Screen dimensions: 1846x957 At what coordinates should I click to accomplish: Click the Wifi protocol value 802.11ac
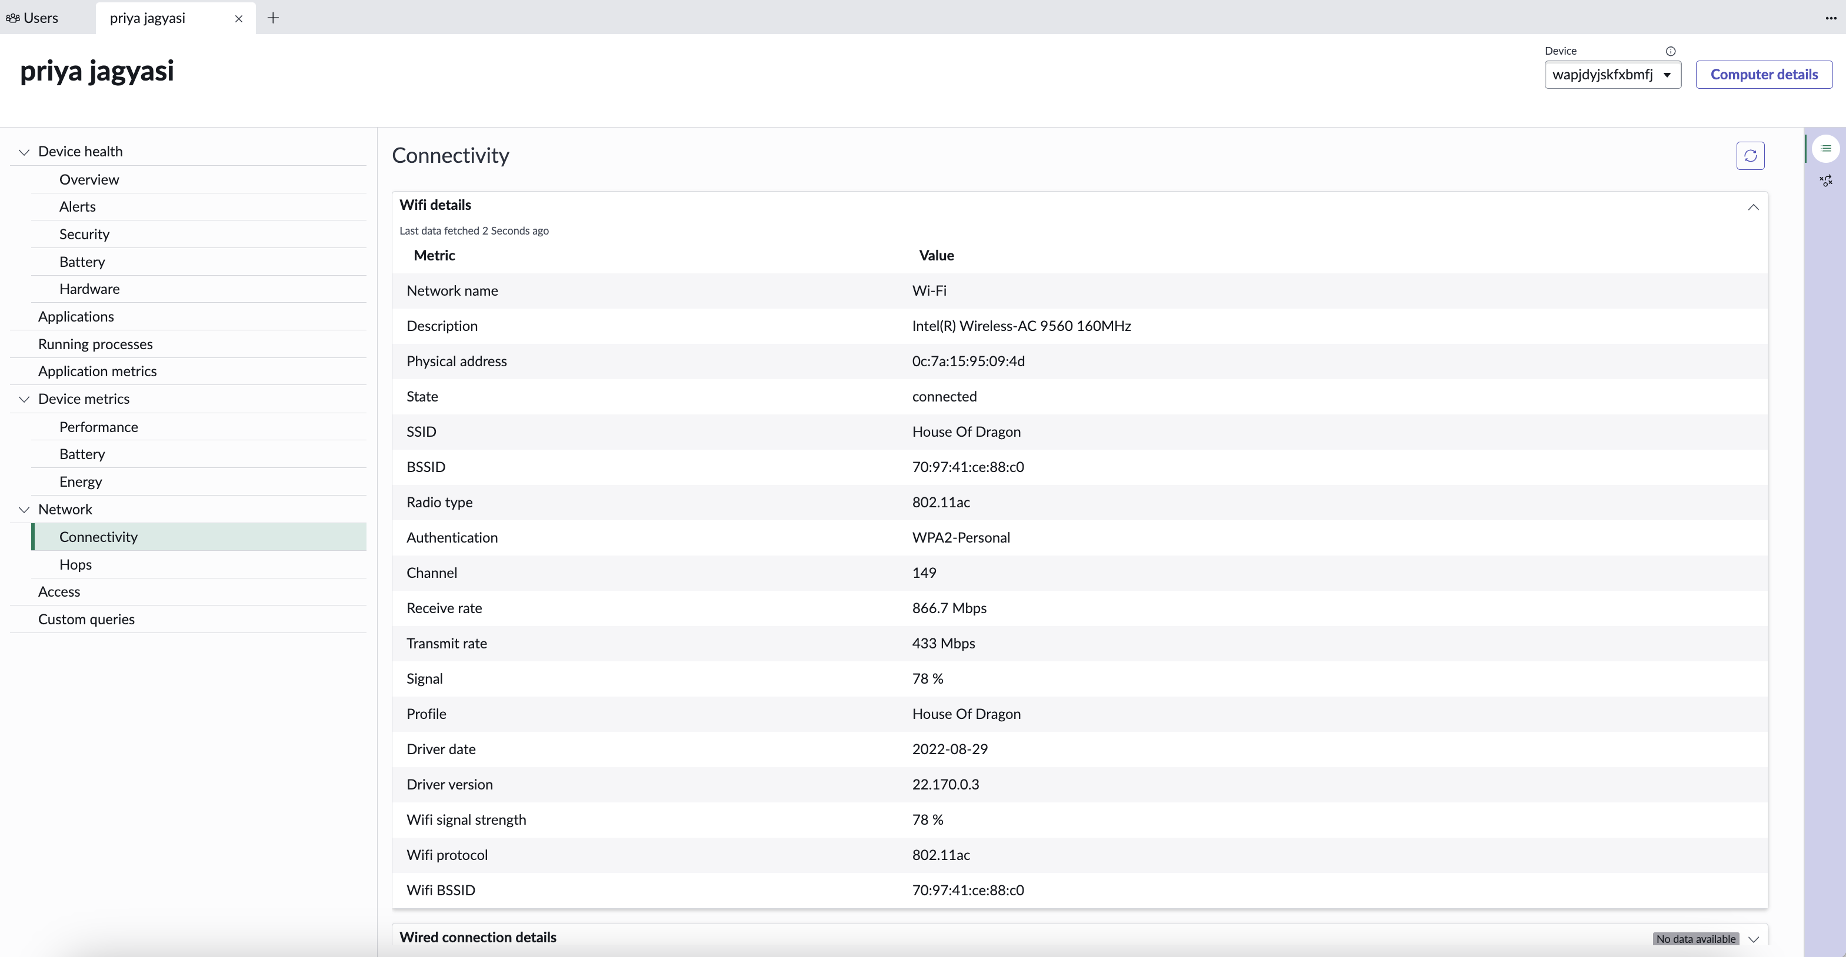point(941,855)
